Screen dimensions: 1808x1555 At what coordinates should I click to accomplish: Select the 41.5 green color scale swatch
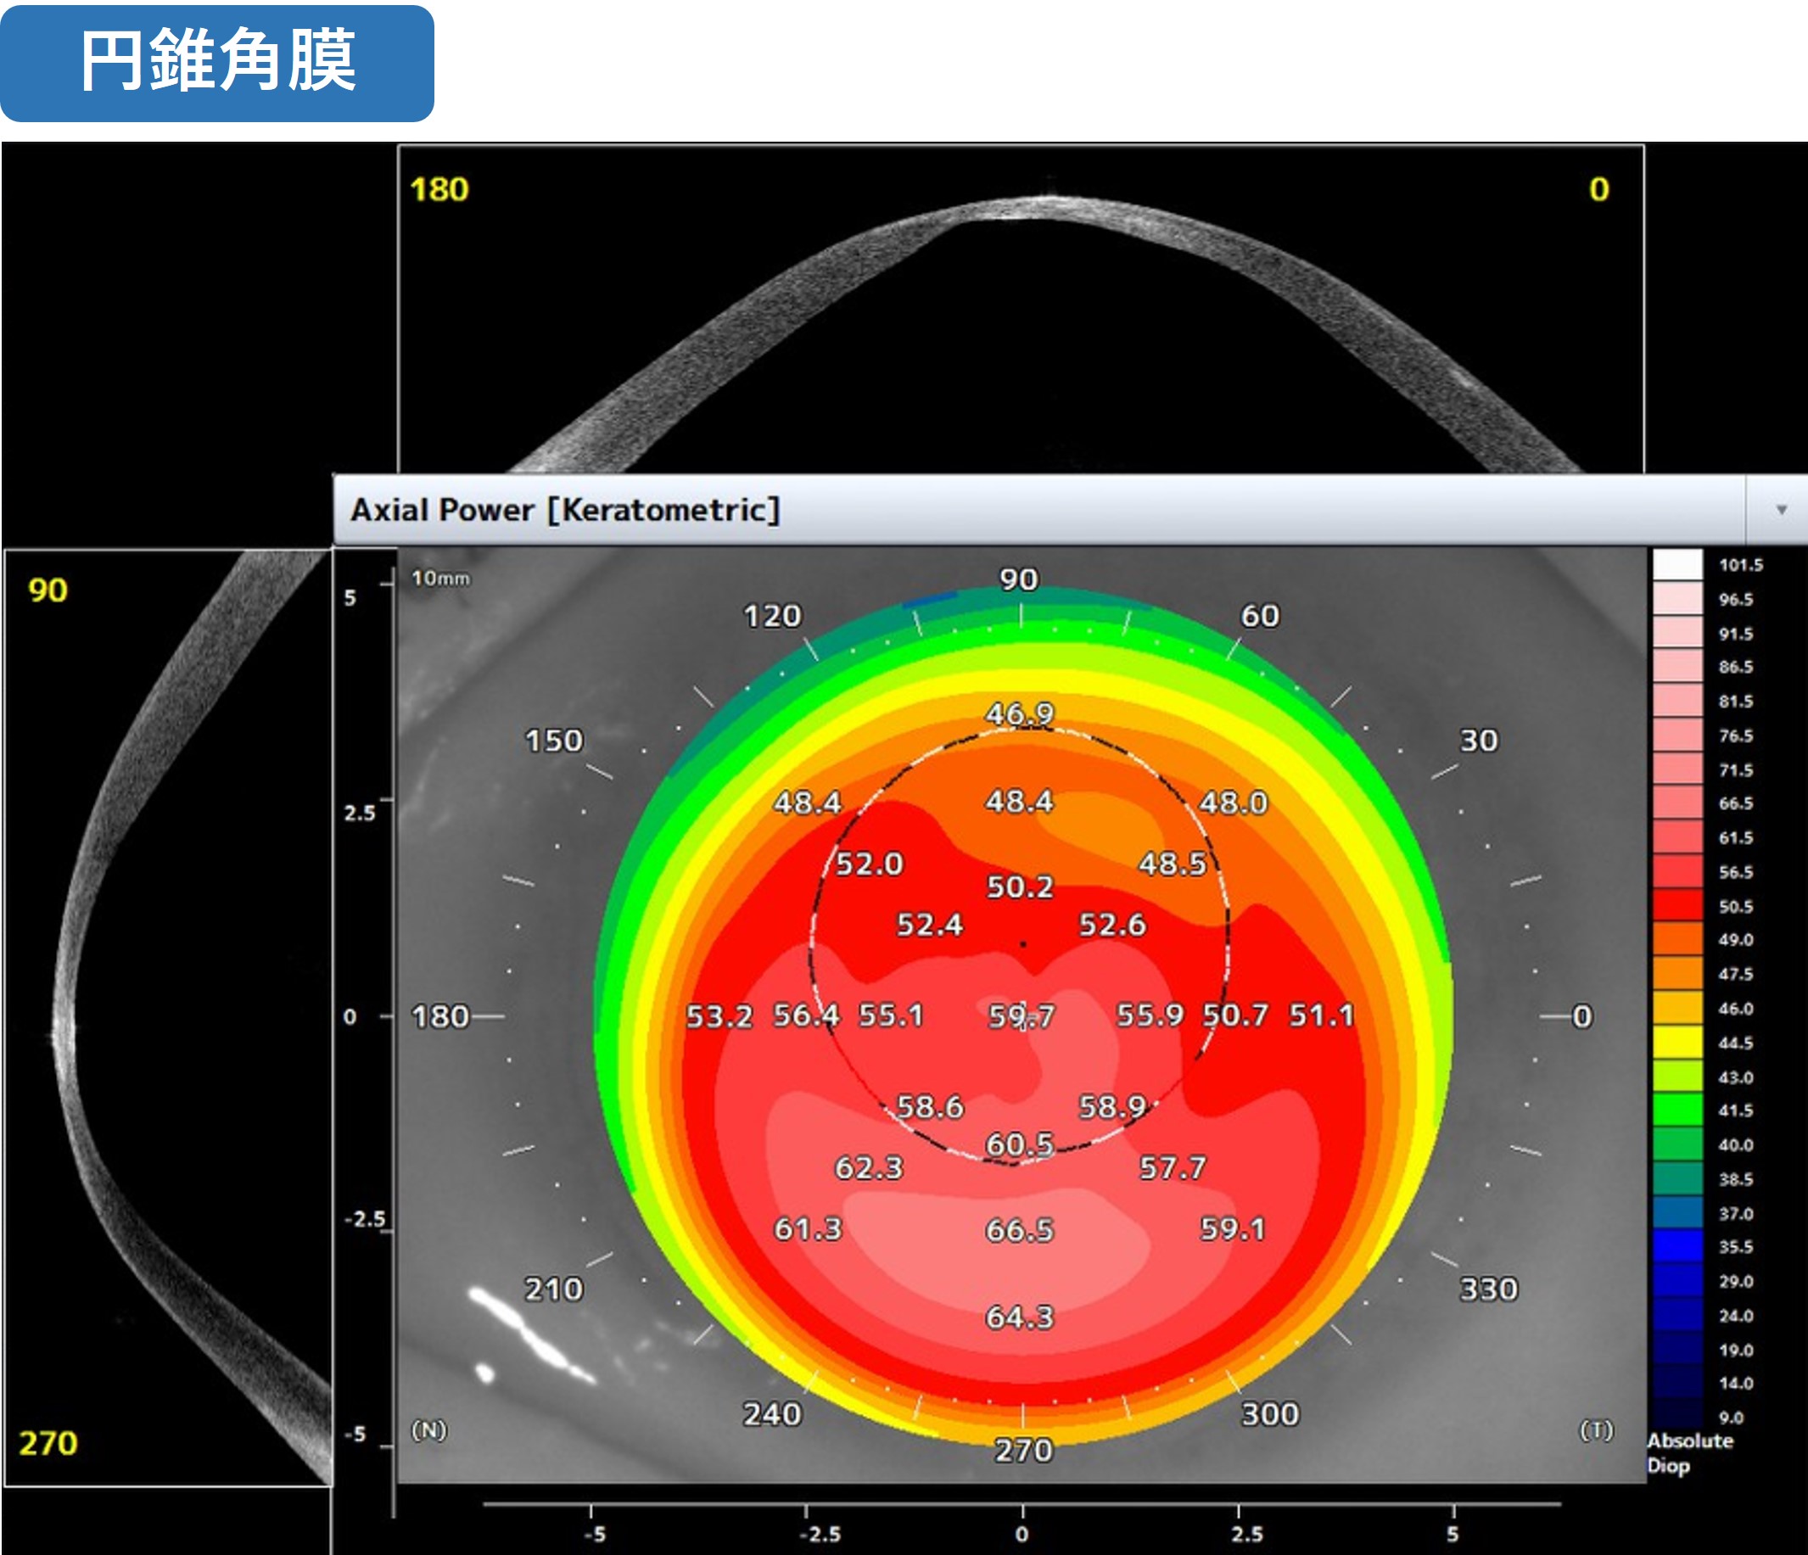pos(1677,1110)
